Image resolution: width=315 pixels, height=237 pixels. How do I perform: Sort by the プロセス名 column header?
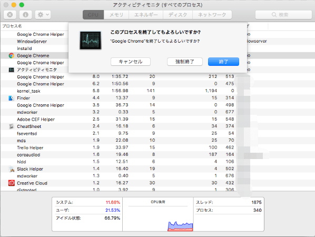click(x=12, y=26)
